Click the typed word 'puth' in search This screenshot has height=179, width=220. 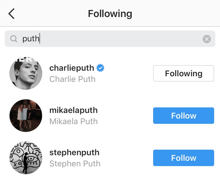[x=31, y=39]
